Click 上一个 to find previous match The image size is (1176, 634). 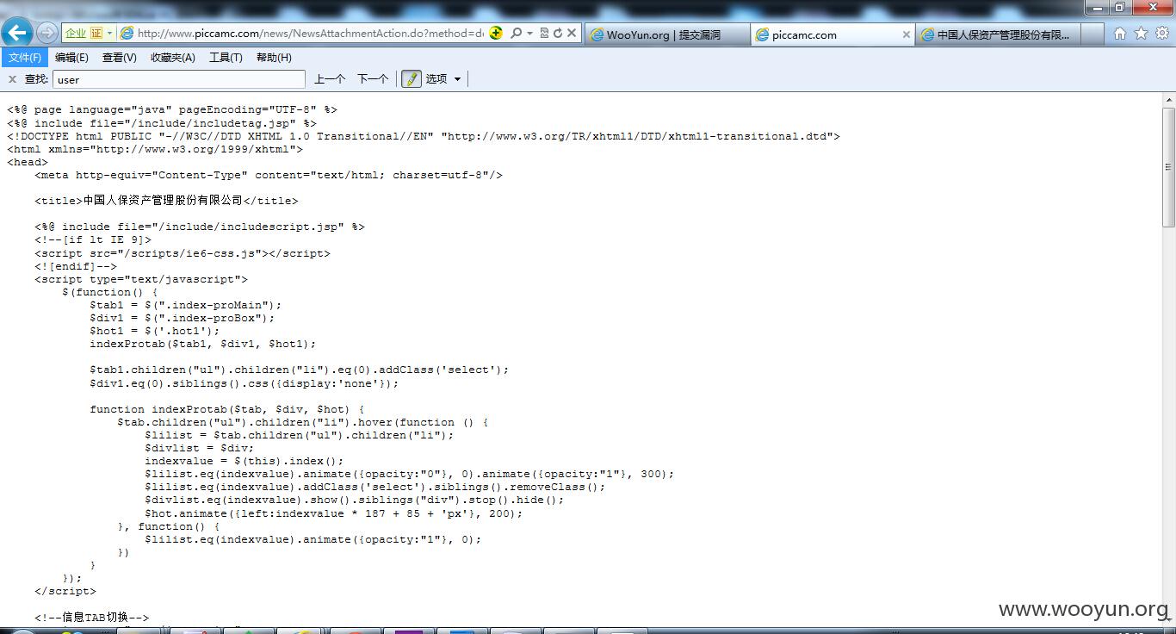[x=329, y=79]
